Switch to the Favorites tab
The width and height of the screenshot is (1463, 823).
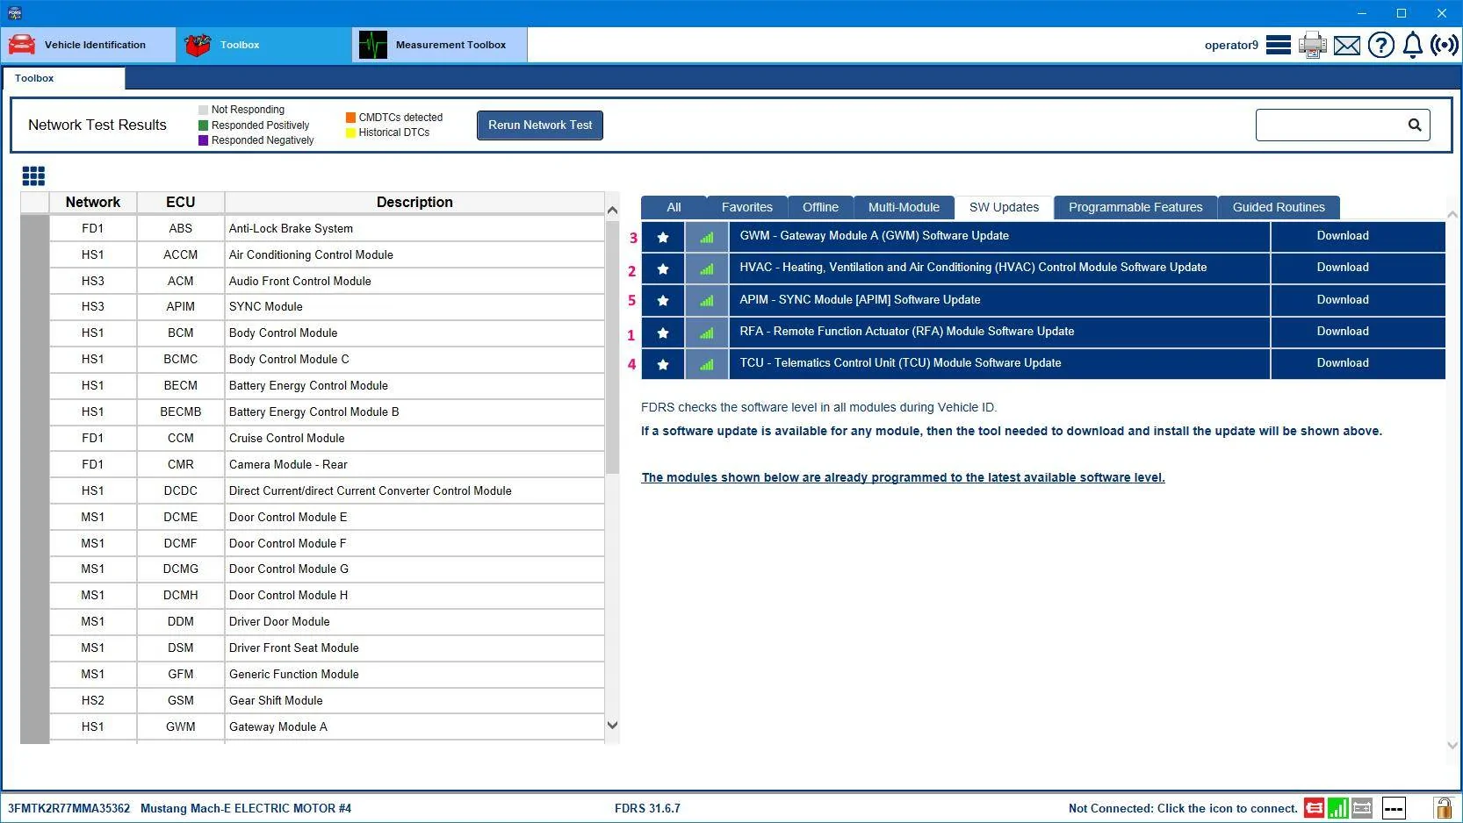click(x=747, y=207)
